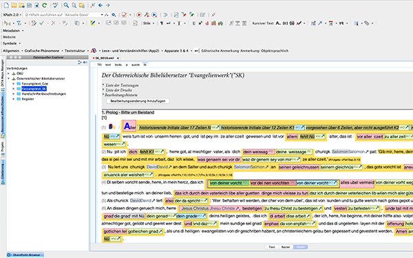Viewport: 413px width, 258px height.
Task: Expand the Fassungstext_Goe folder
Action: [14, 84]
